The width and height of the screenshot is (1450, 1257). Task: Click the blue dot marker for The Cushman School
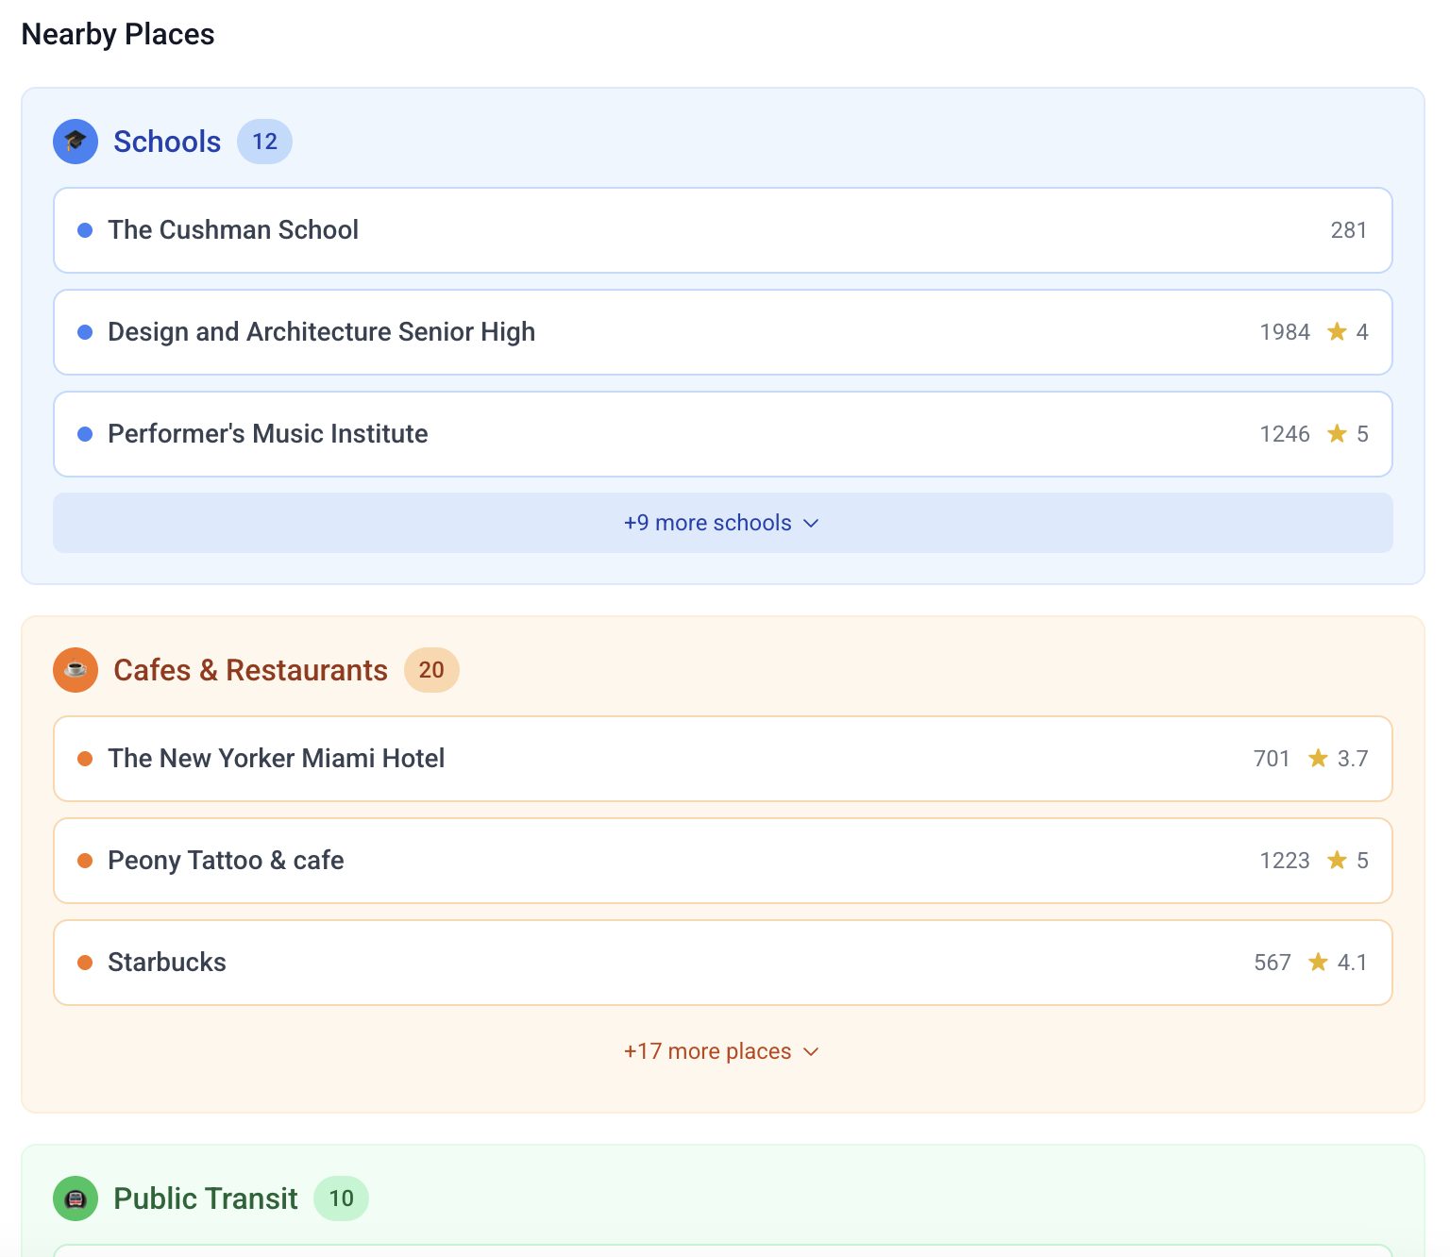coord(86,229)
